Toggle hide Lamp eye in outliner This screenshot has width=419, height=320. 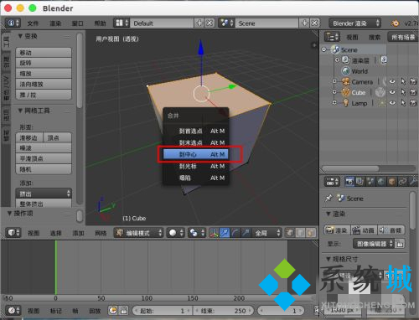tap(392, 103)
